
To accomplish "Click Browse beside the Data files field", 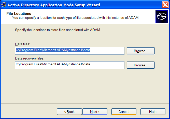I will click(141, 51).
